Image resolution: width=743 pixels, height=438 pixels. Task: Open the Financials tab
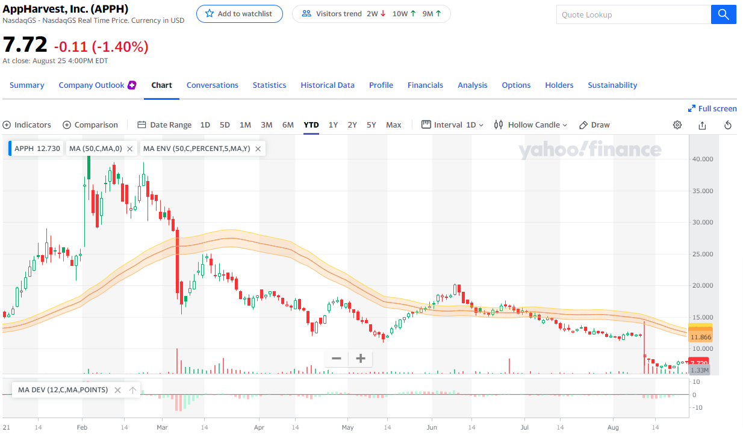tap(425, 85)
